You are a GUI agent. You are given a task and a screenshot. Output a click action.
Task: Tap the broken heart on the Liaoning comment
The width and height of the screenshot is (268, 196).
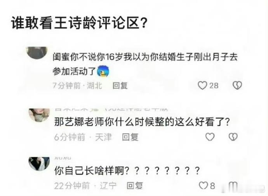click(233, 186)
